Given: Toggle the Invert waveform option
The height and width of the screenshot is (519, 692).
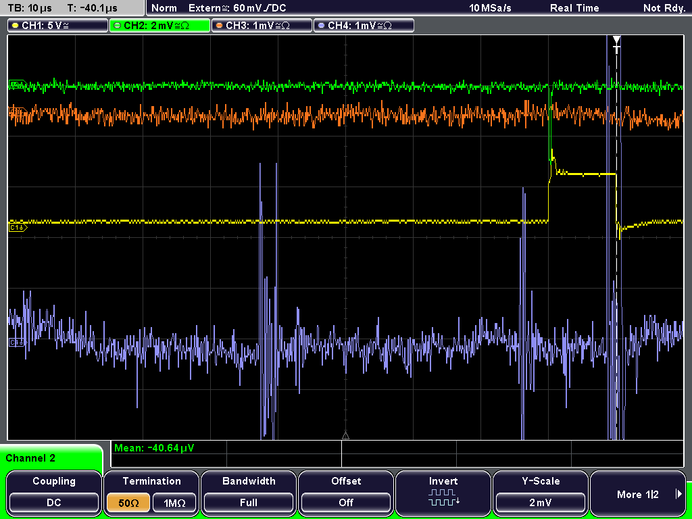Looking at the screenshot, I should pyautogui.click(x=443, y=492).
